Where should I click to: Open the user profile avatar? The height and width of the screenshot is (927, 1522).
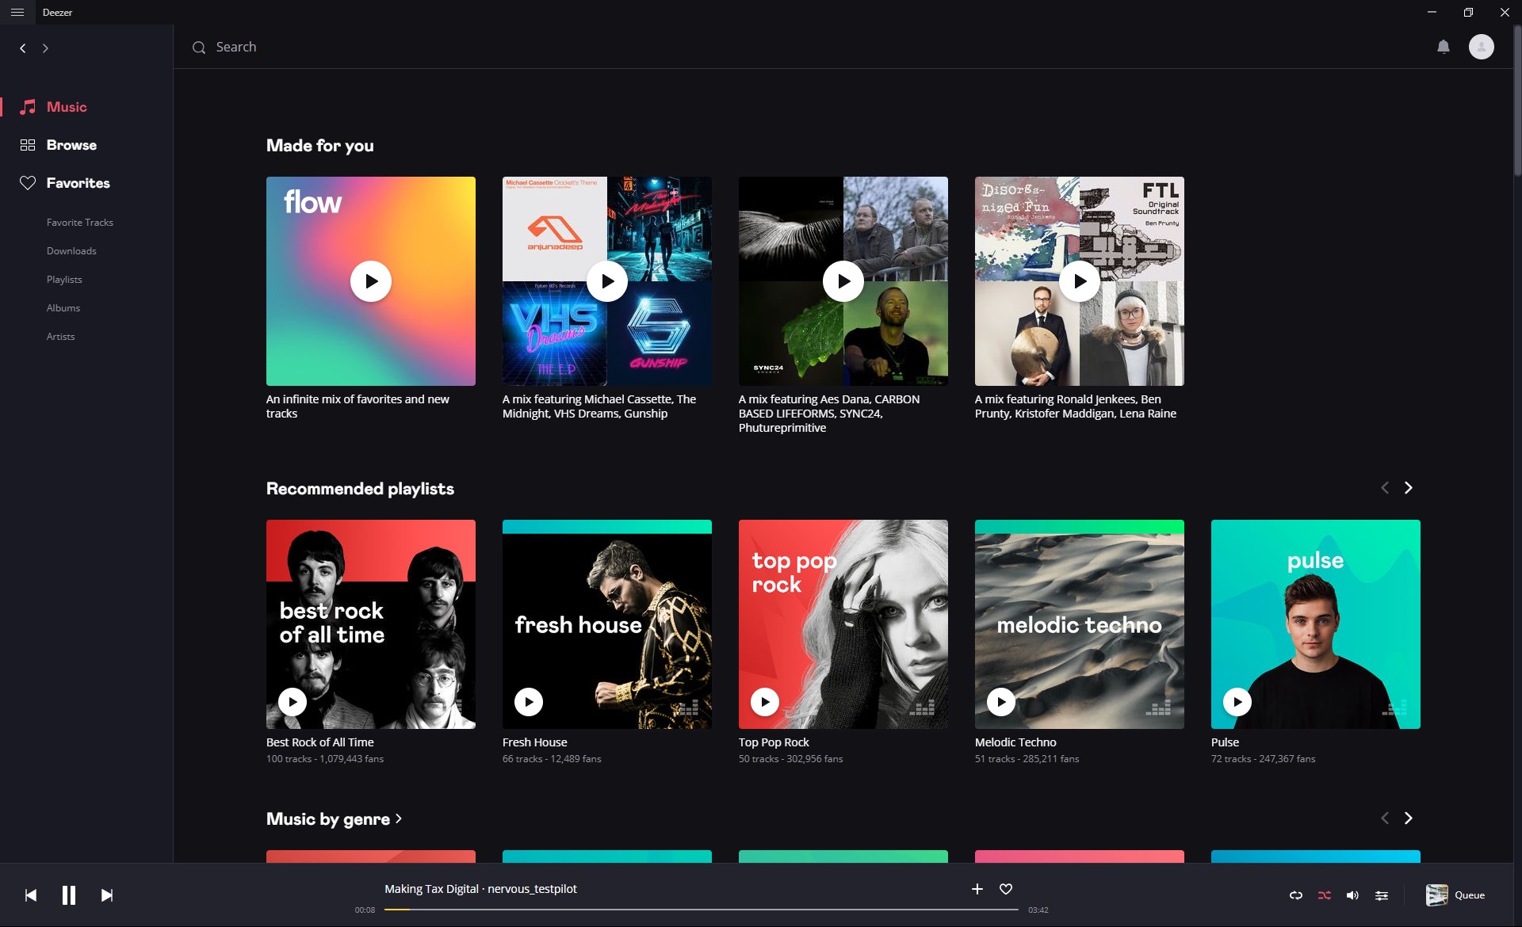tap(1481, 47)
